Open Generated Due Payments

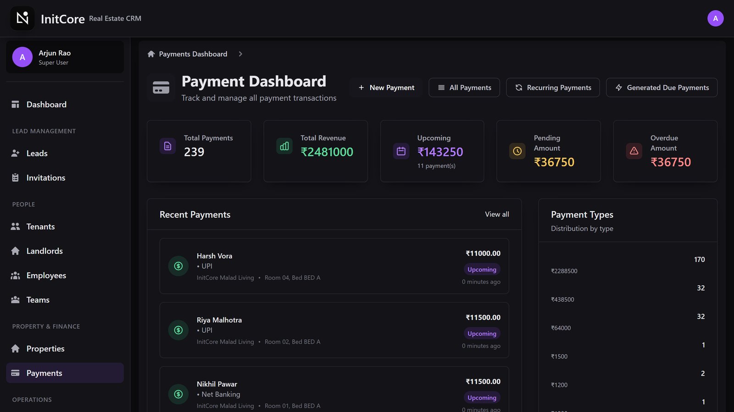[662, 87]
